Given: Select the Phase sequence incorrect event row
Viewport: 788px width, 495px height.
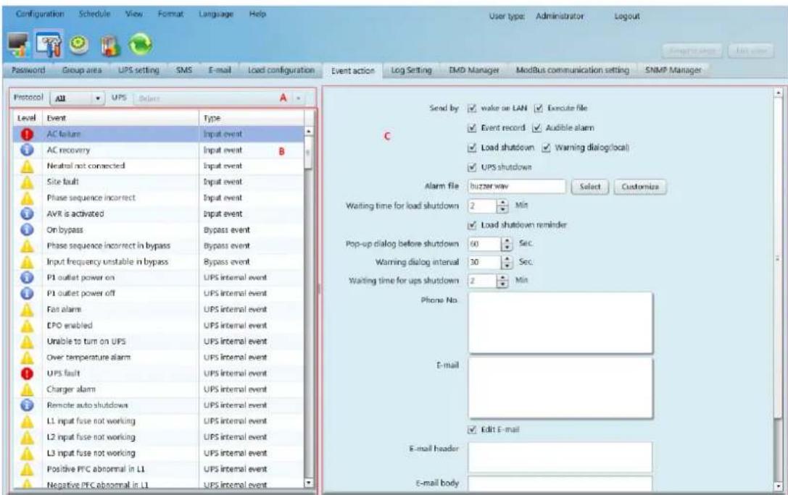Looking at the screenshot, I should coord(159,198).
